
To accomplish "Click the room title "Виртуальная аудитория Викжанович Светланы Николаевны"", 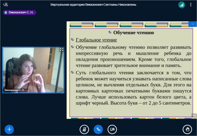I will click(93, 5).
